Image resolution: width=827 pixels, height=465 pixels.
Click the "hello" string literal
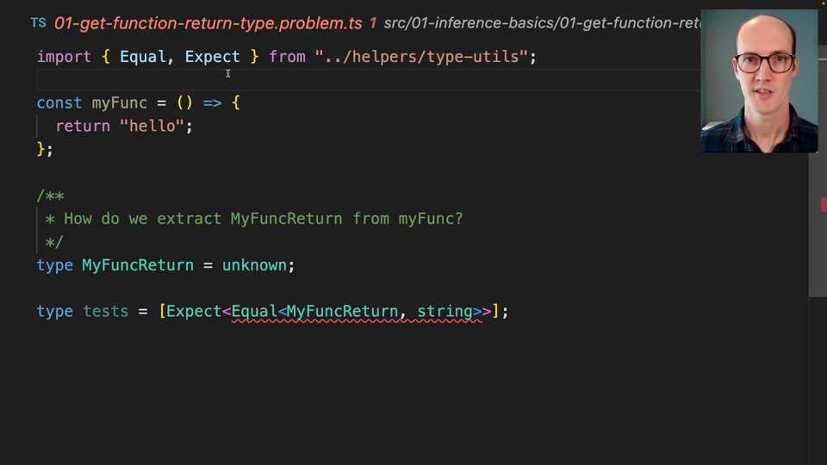pos(152,126)
